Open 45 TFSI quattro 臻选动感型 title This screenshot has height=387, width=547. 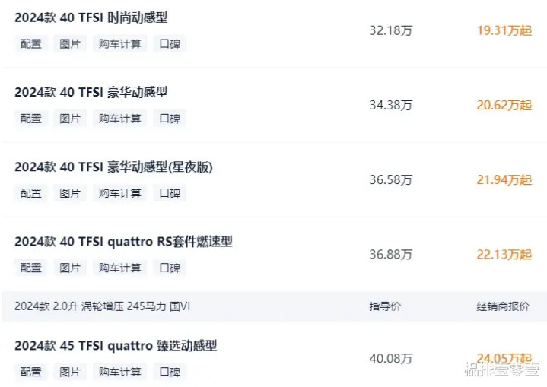point(116,345)
